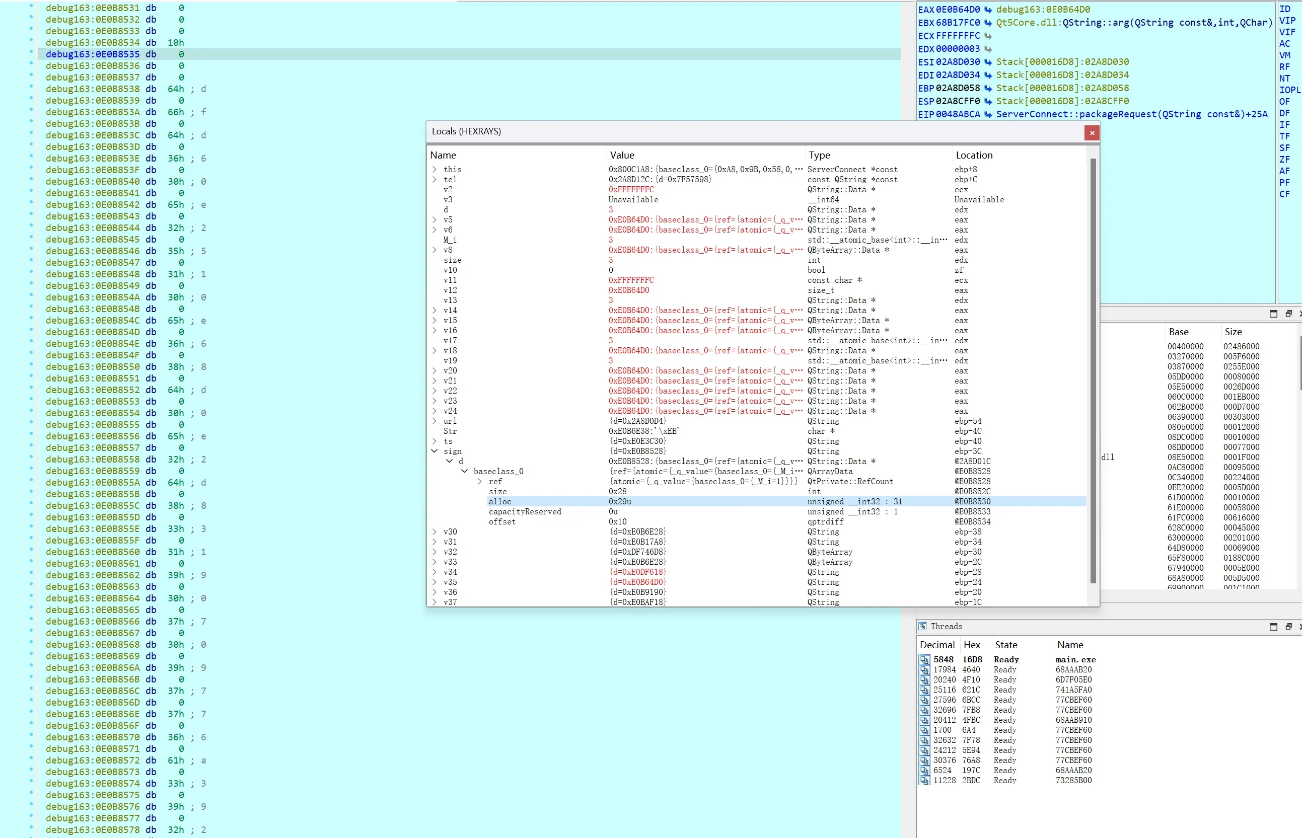Click the jump arrow next to ECX register
Screen dimensions: 1302x838
tap(988, 36)
